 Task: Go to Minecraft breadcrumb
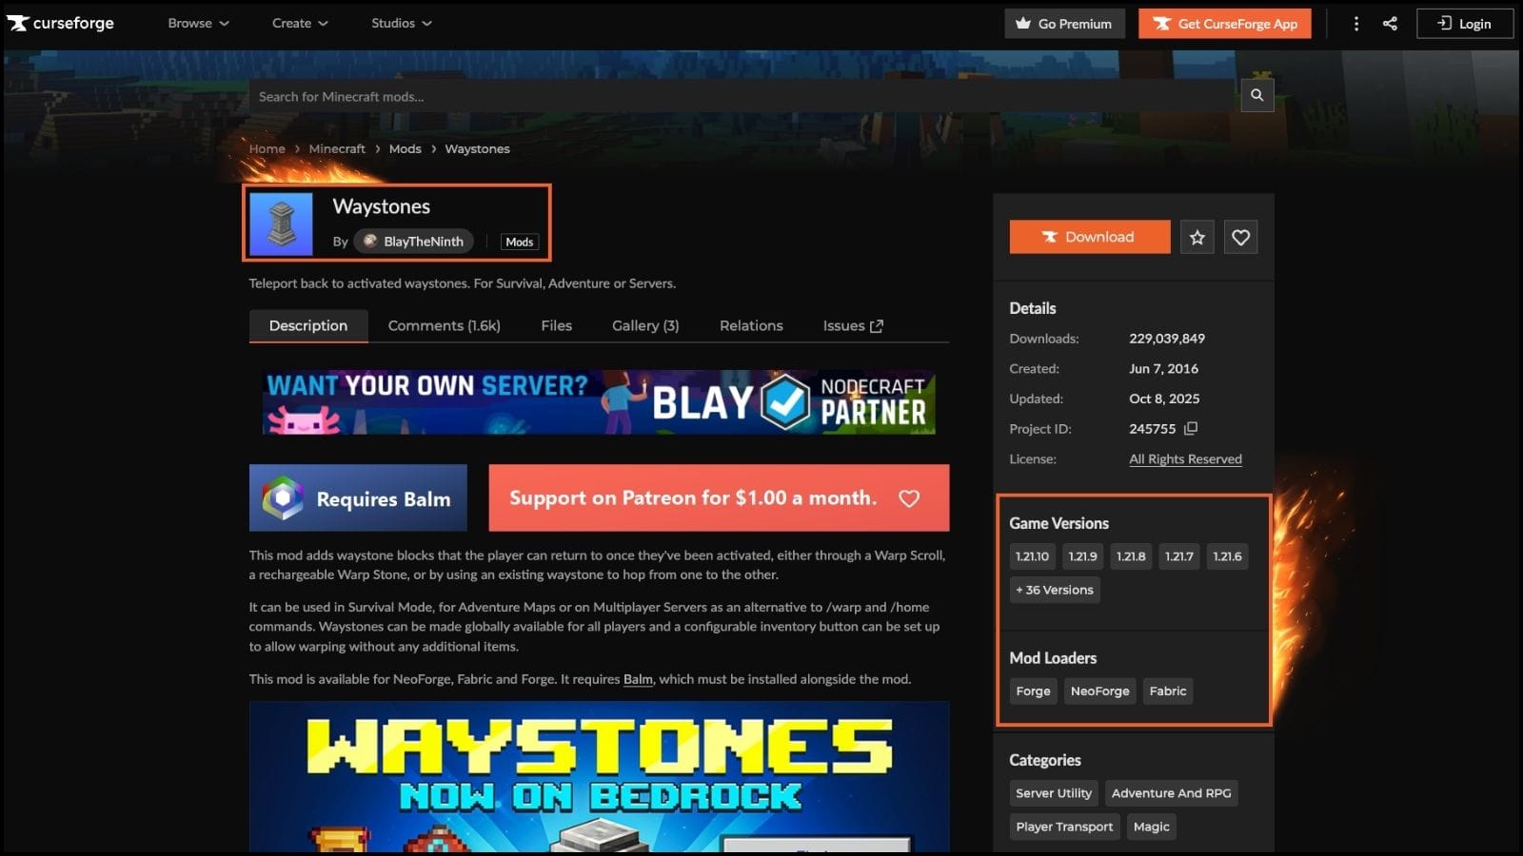(337, 149)
